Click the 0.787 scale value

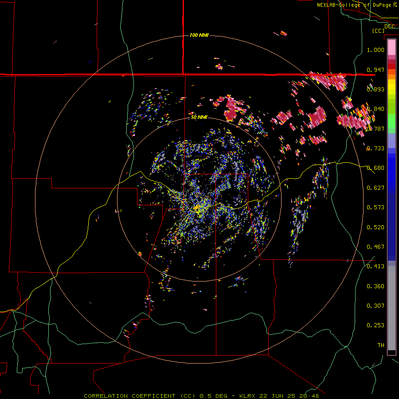[x=376, y=129]
